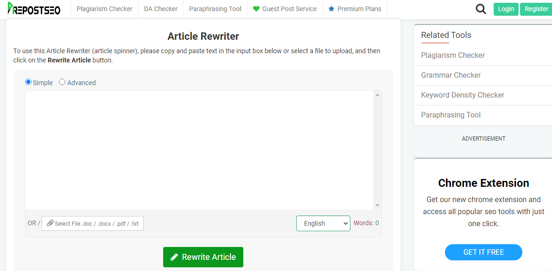Click the star icon beside Premium Plans

tap(330, 8)
